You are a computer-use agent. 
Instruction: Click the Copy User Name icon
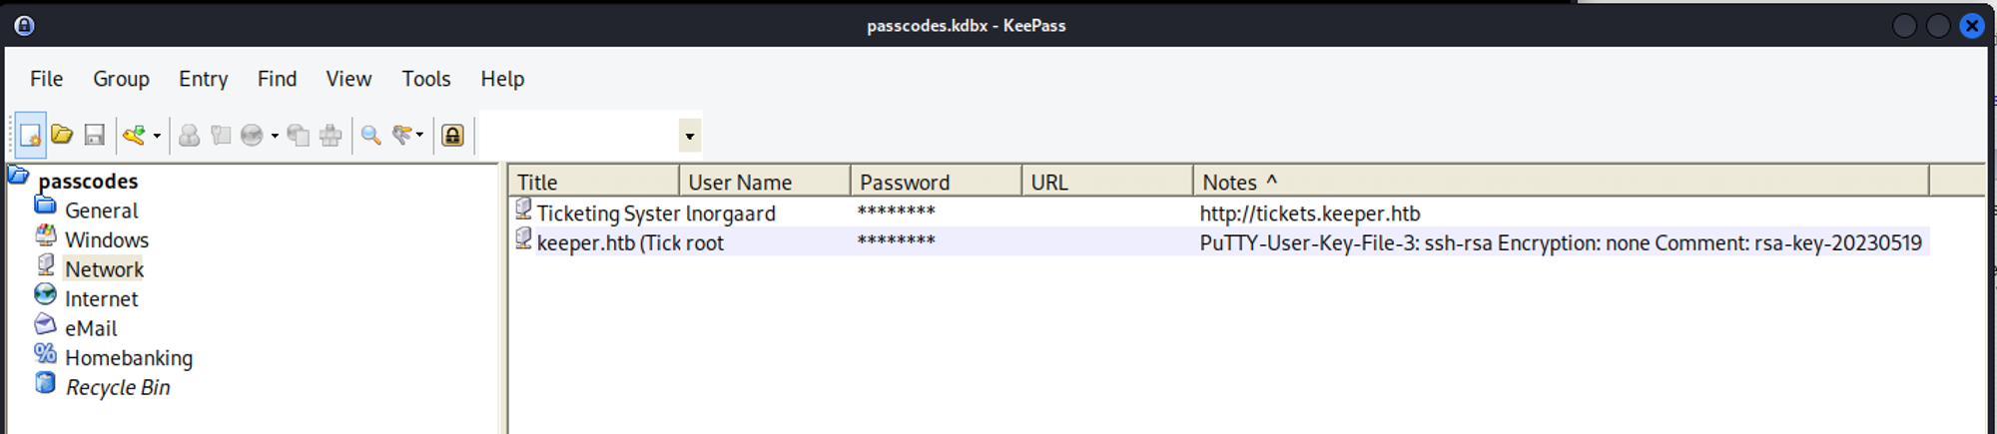[x=189, y=136]
